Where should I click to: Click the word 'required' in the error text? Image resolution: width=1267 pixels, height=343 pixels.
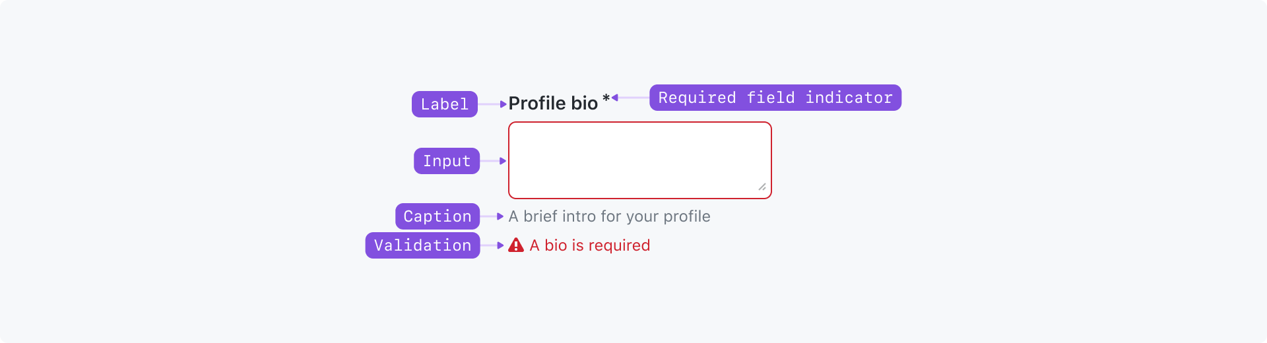[619, 245]
